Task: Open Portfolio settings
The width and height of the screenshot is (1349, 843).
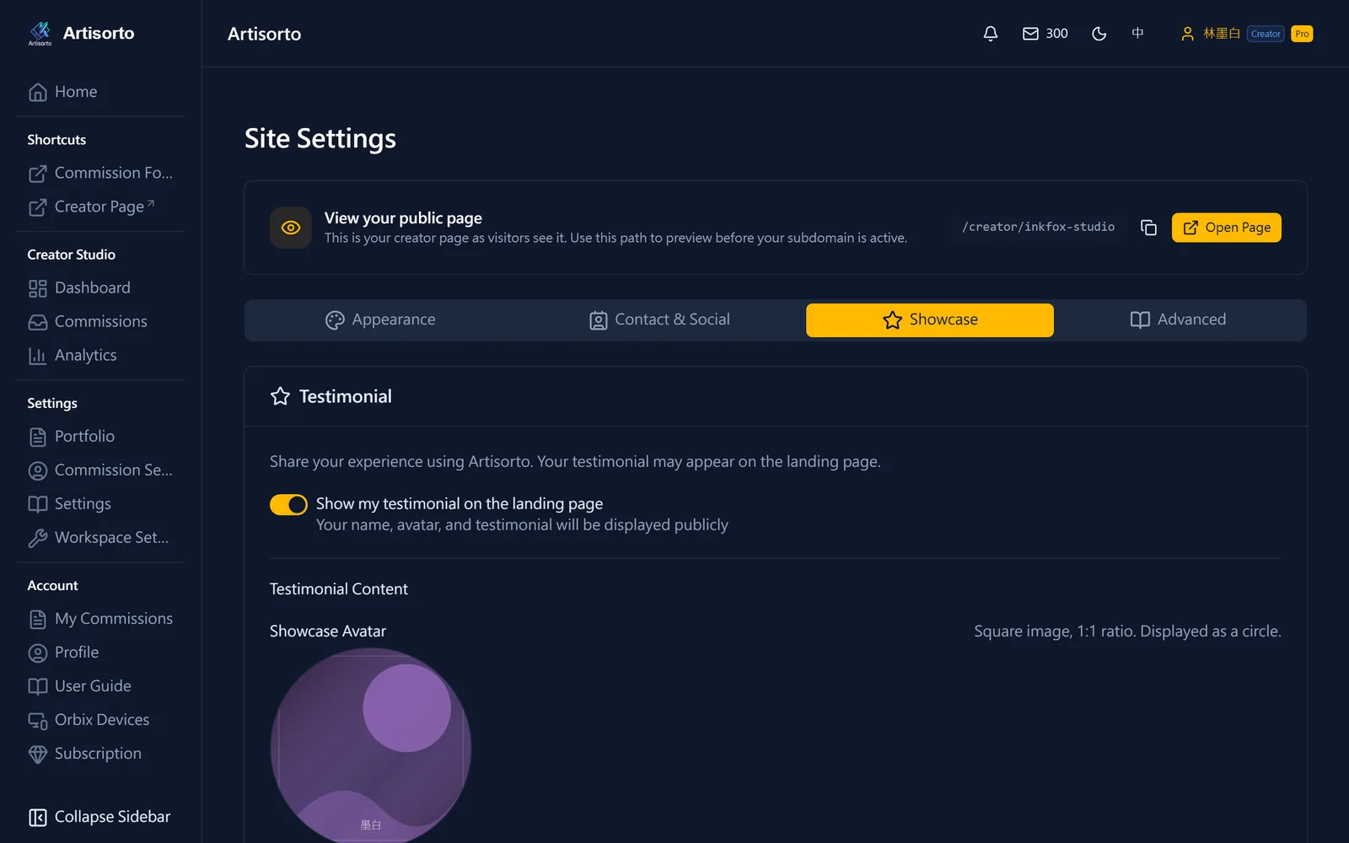Action: point(101,437)
